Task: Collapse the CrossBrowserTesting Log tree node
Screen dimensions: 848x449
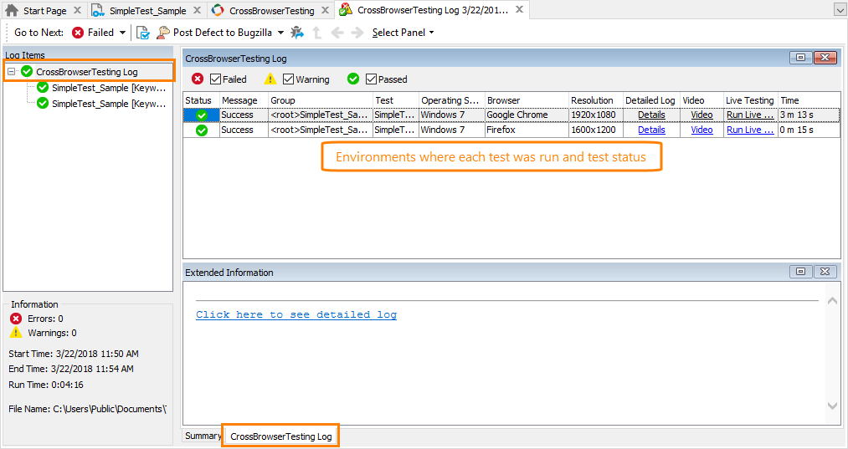Action: tap(12, 71)
